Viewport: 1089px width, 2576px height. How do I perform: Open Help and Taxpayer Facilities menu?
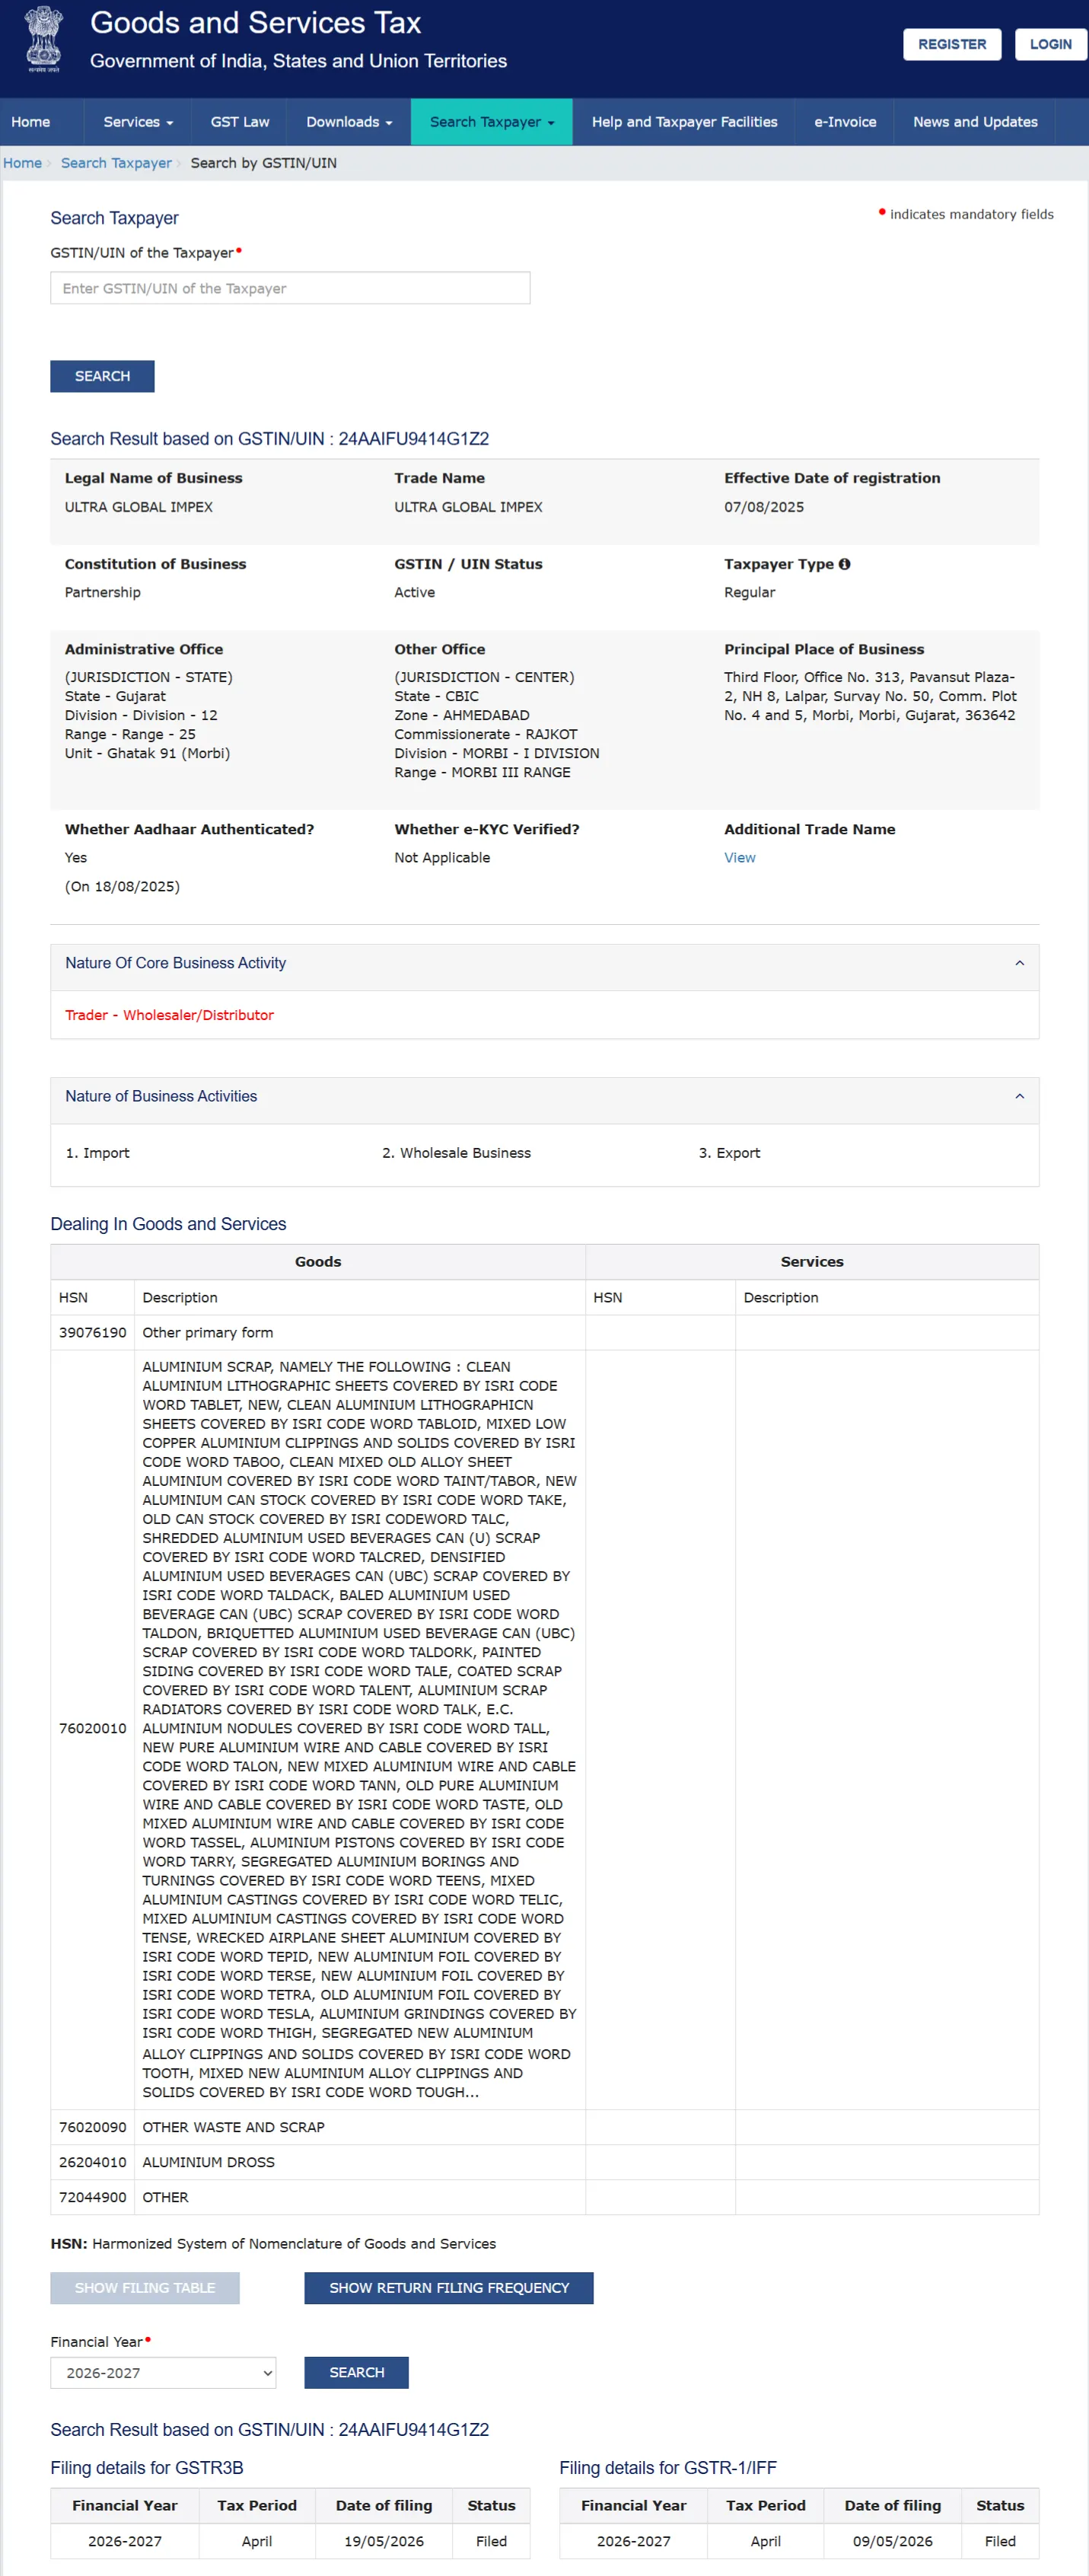pyautogui.click(x=684, y=122)
